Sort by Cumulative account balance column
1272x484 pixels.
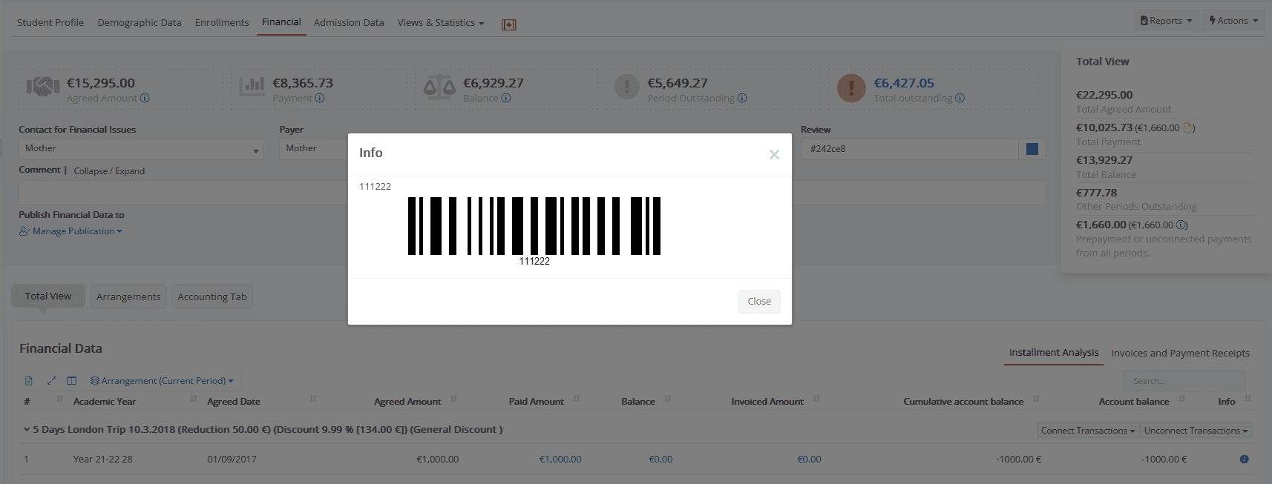[x=963, y=401]
